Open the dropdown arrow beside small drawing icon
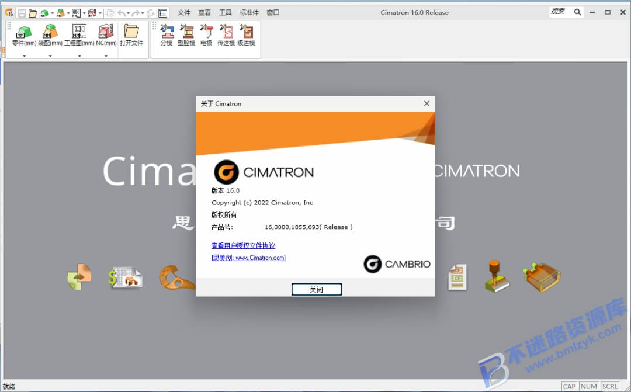The image size is (631, 392). pyautogui.click(x=84, y=13)
